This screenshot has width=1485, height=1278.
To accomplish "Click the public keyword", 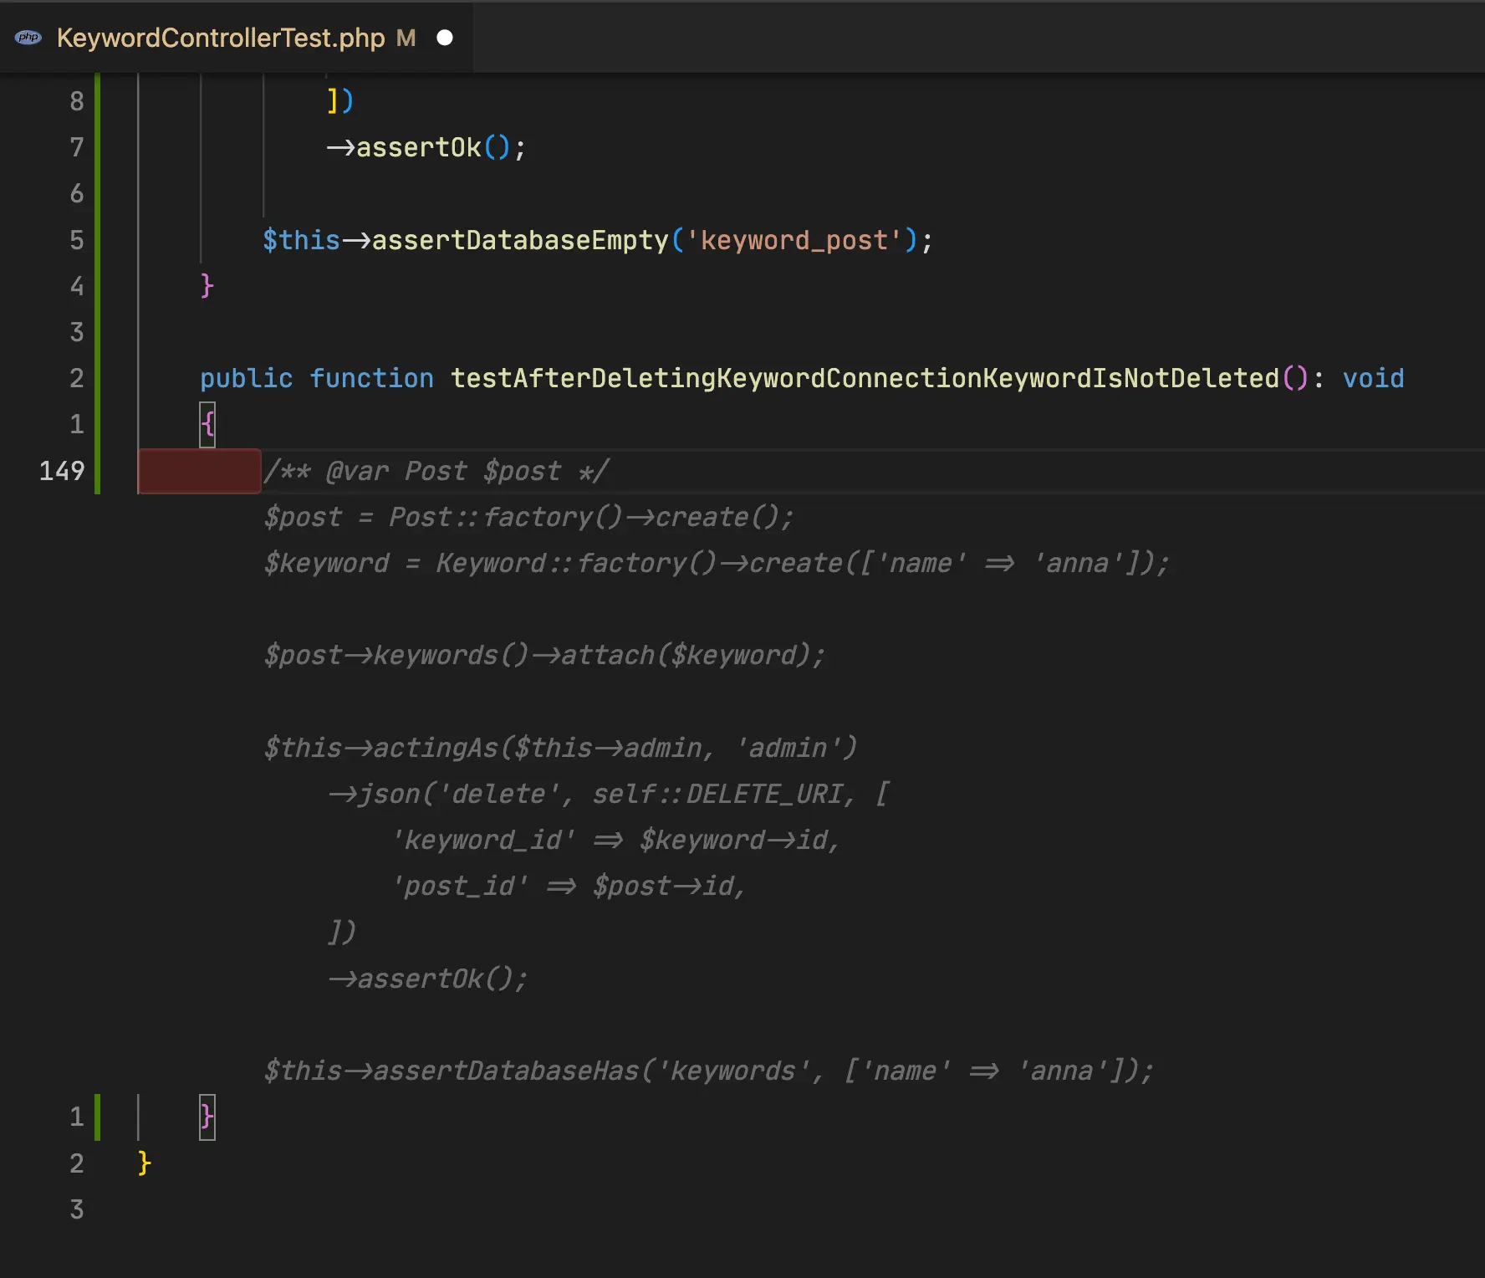I will click(246, 378).
